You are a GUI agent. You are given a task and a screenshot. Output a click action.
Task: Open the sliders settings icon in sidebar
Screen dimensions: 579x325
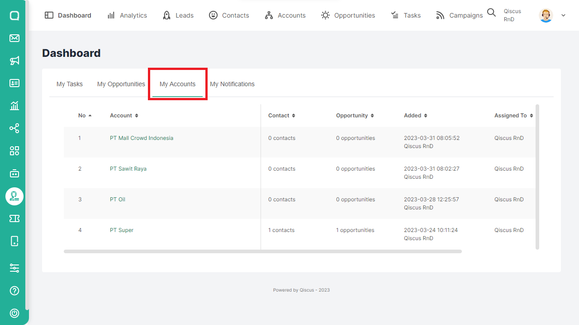pos(14,268)
